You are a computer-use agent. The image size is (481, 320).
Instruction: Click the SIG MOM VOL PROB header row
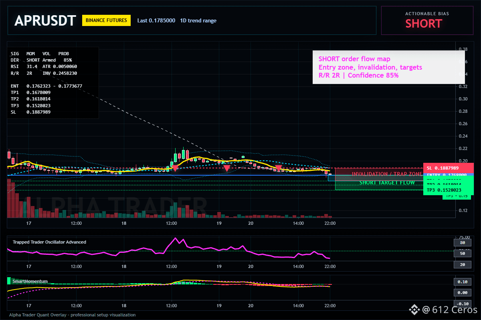tap(40, 53)
